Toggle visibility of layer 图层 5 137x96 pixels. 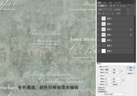coord(99,46)
